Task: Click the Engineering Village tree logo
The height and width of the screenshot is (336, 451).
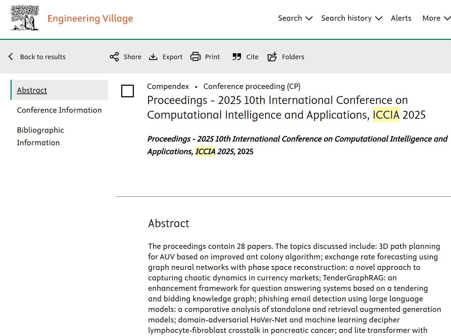Action: (25, 18)
